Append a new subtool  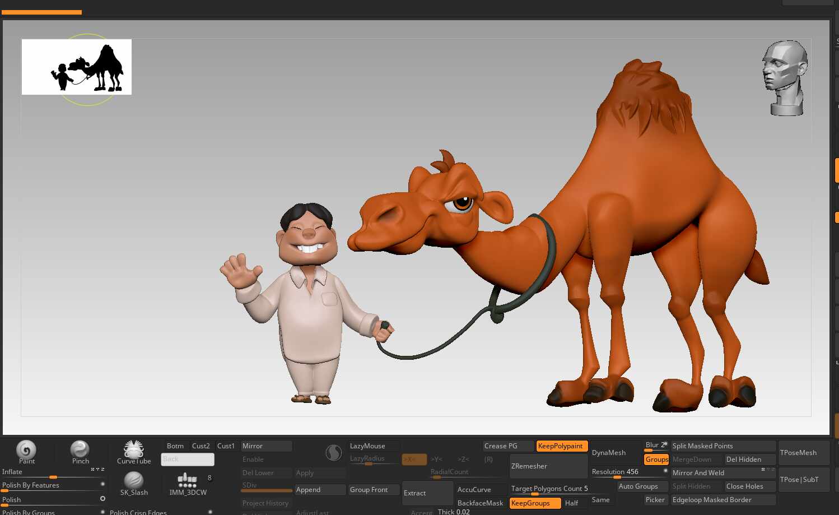(320, 490)
